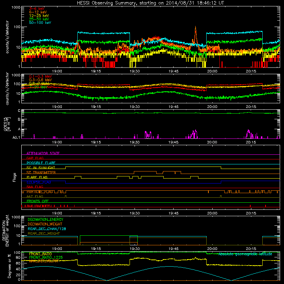Click the 19:15 tick under the keV plot
Image resolution: width=284 pixels, height=284 pixels.
tap(96, 71)
